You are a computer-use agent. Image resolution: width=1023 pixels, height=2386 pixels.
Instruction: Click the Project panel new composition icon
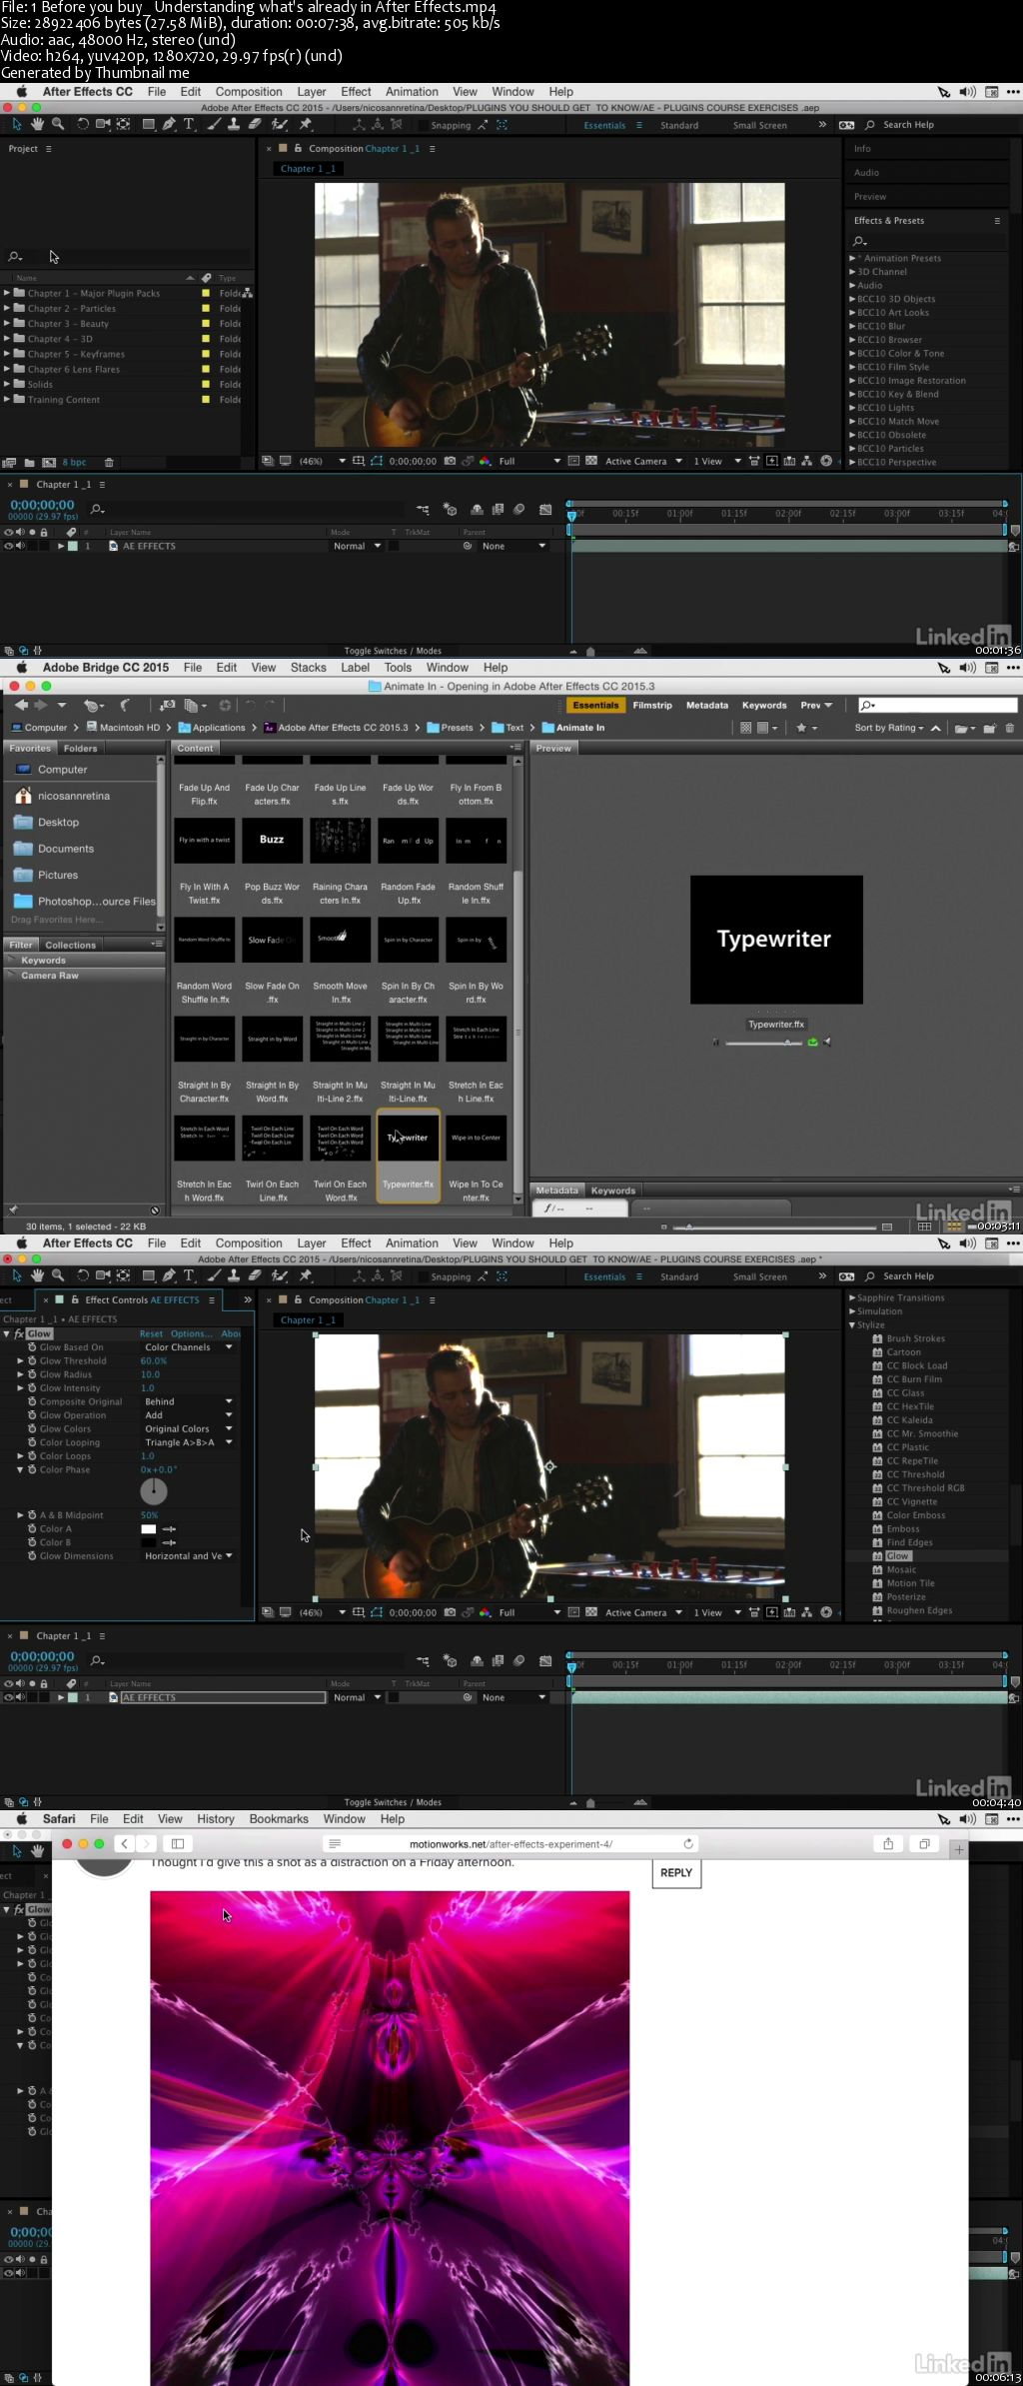(49, 463)
